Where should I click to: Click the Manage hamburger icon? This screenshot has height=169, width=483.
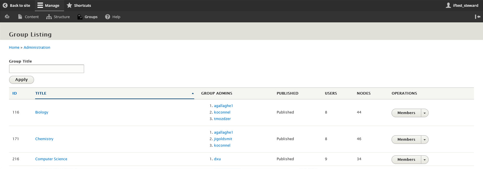click(40, 5)
